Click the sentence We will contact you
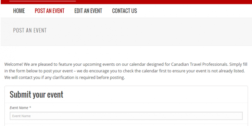This screenshot has height=126, width=252. tap(65, 77)
